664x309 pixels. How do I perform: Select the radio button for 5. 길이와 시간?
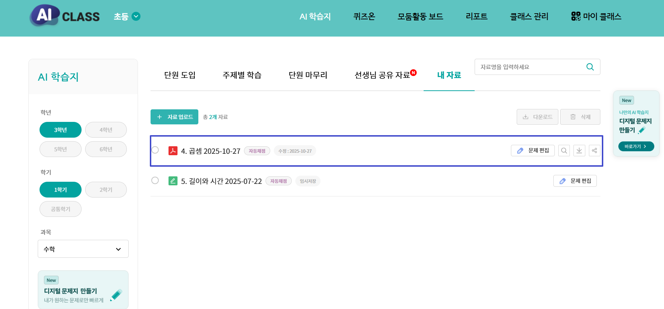pyautogui.click(x=155, y=180)
